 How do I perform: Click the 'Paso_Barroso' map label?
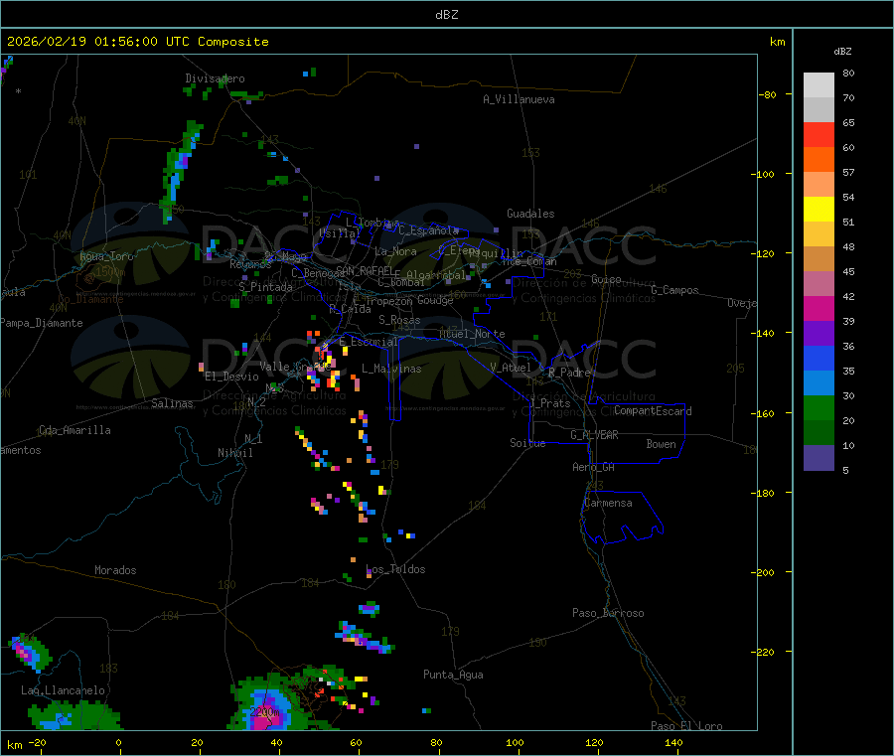(x=608, y=613)
